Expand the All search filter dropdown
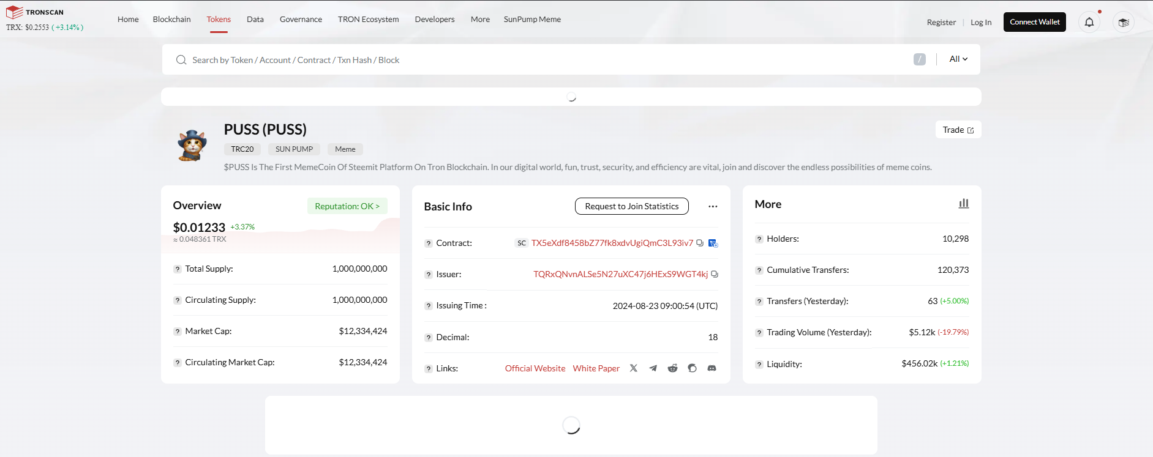Image resolution: width=1153 pixels, height=457 pixels. pyautogui.click(x=958, y=59)
